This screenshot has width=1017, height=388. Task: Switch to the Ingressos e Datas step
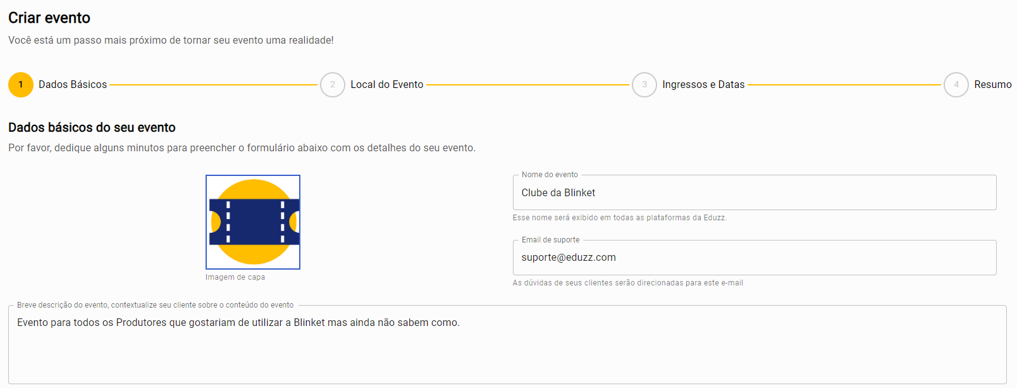[703, 85]
